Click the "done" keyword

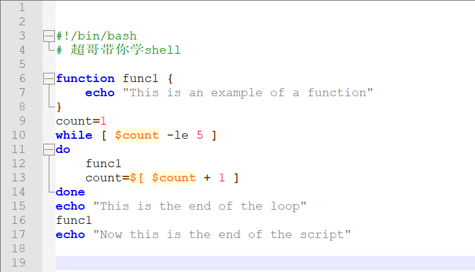coord(70,192)
